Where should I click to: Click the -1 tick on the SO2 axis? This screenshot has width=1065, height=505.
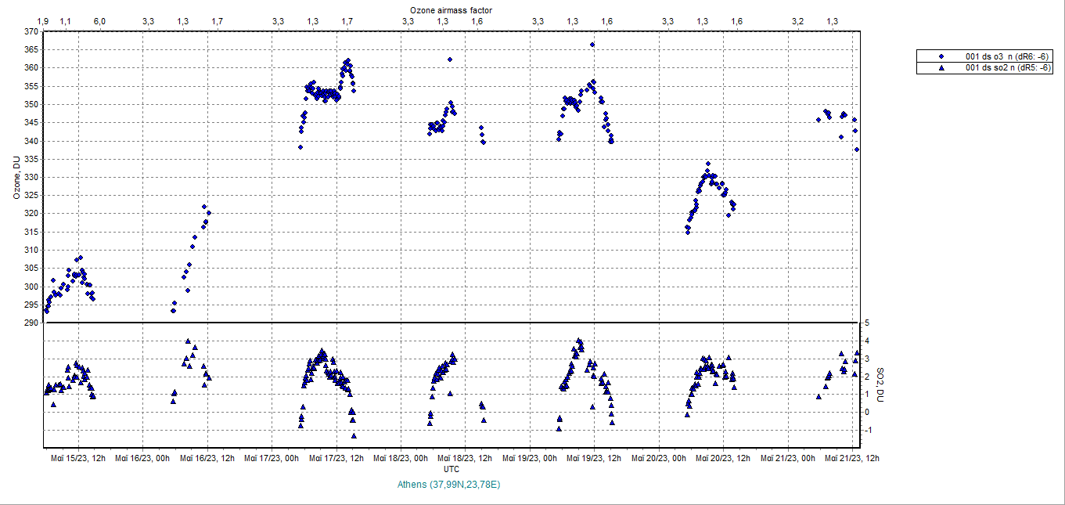(x=867, y=431)
